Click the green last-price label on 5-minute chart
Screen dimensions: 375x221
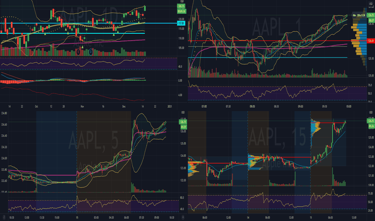pos(183,122)
